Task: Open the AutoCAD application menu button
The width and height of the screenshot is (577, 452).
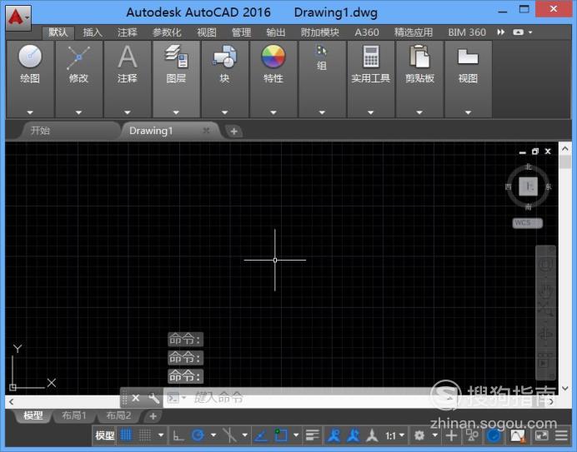Action: pyautogui.click(x=18, y=17)
